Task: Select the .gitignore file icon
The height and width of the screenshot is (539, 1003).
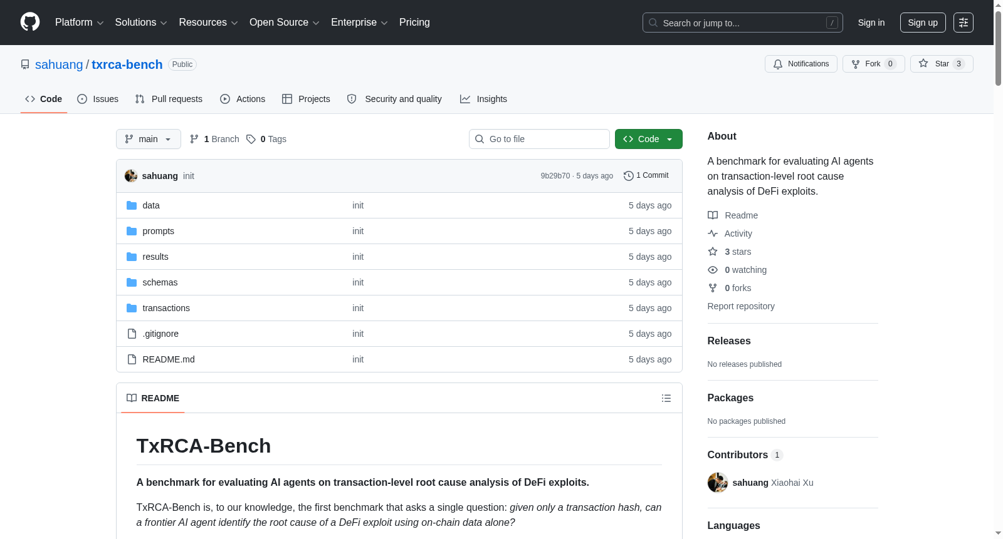Action: tap(132, 334)
